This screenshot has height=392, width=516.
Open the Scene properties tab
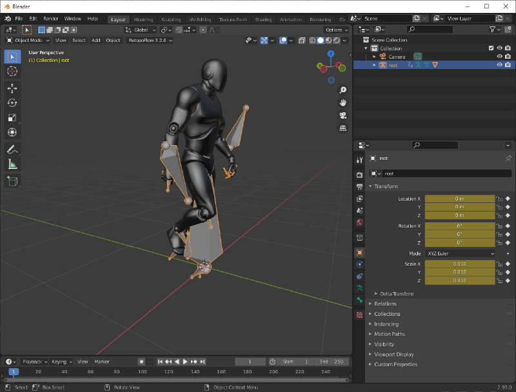click(359, 210)
